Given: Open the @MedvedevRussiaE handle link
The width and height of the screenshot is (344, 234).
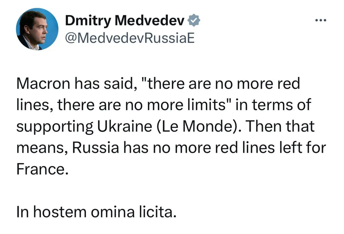Looking at the screenshot, I should coord(129,38).
